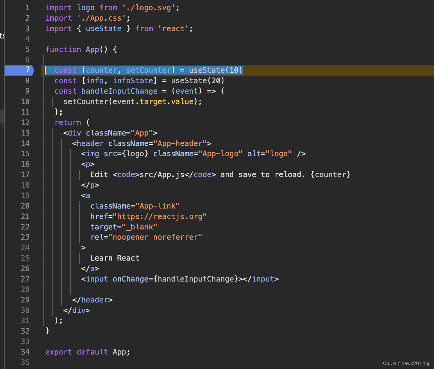Click the "https://reactjs.org" href string
434x369 pixels.
pos(160,217)
